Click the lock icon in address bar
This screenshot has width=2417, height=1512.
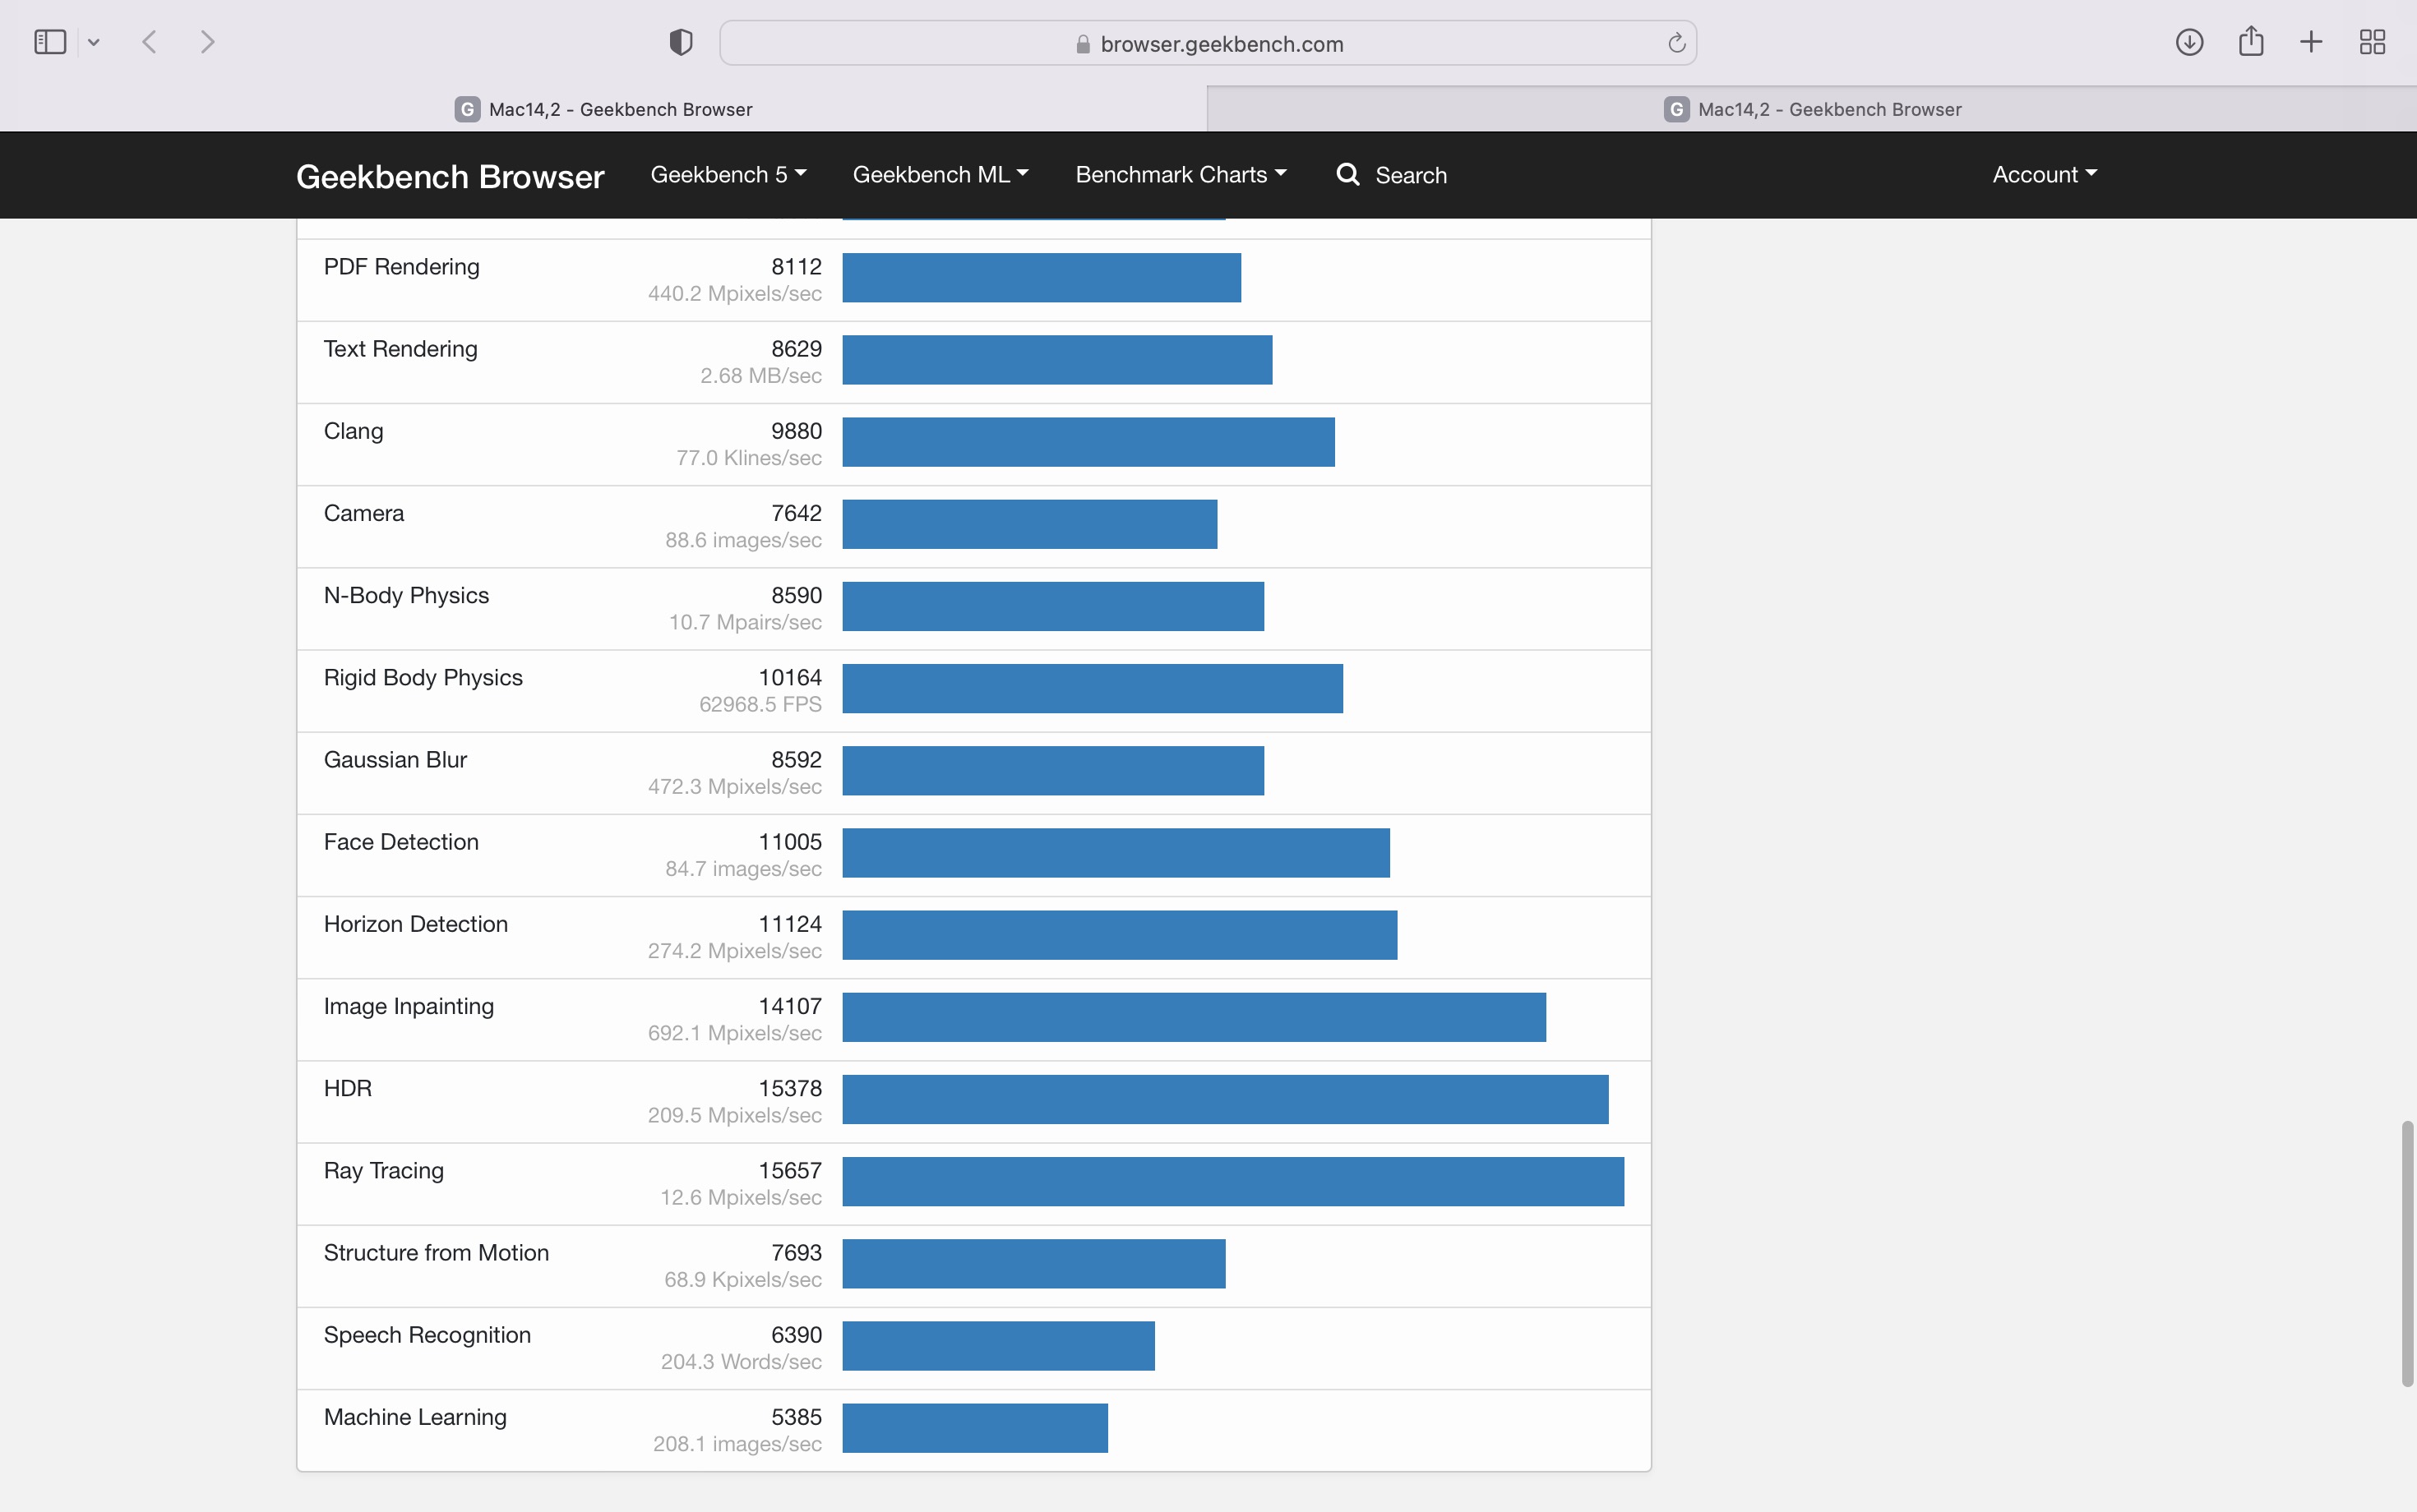pyautogui.click(x=1083, y=44)
